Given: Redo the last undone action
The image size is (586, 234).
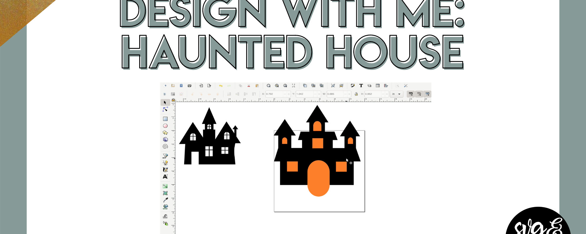Looking at the screenshot, I should click(229, 86).
